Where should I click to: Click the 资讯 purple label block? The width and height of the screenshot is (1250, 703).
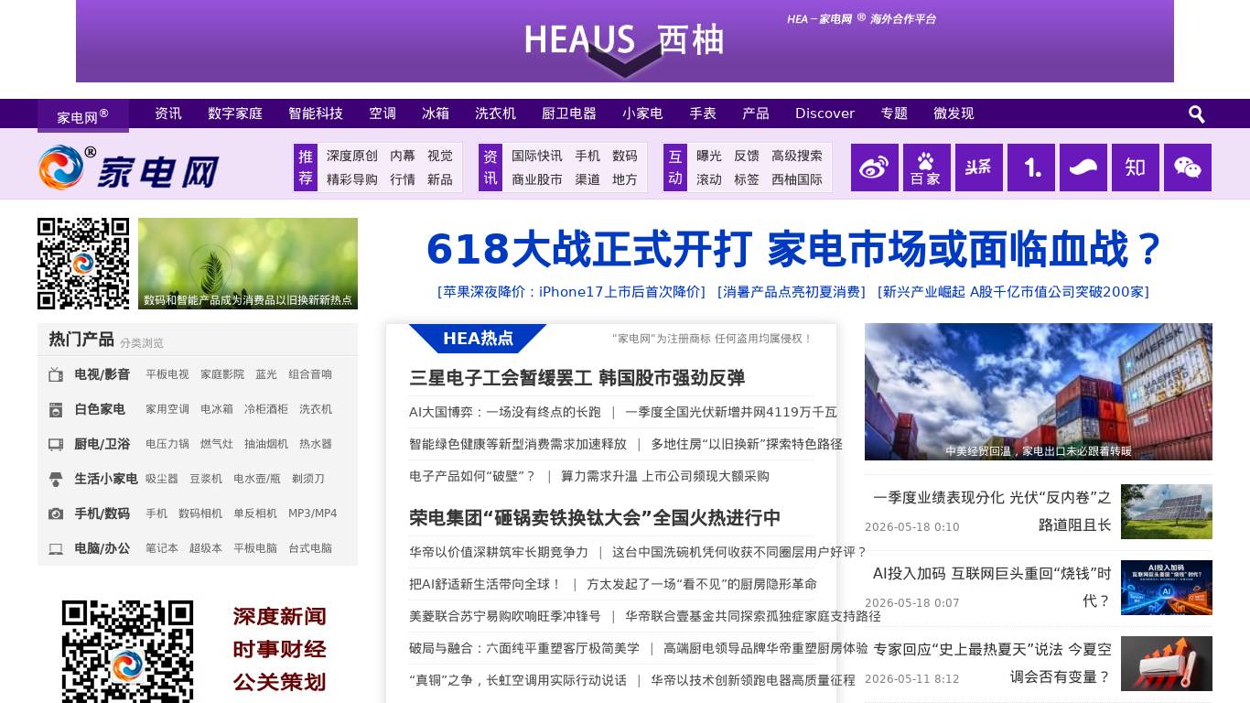tap(490, 168)
